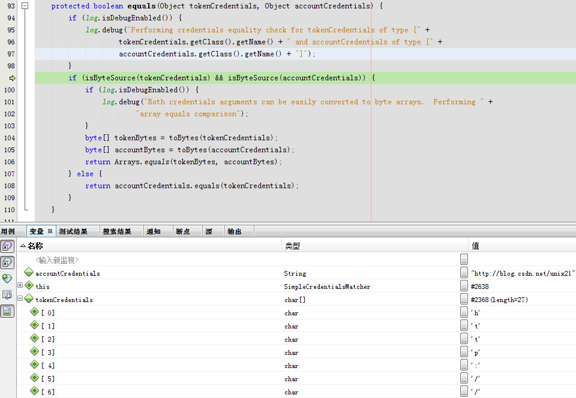Toggle the blue show-variables sidebar button
The height and width of the screenshot is (398, 576).
click(x=7, y=263)
